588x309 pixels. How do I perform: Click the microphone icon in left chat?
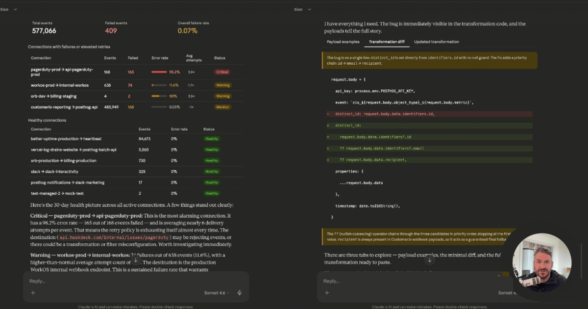[240, 293]
